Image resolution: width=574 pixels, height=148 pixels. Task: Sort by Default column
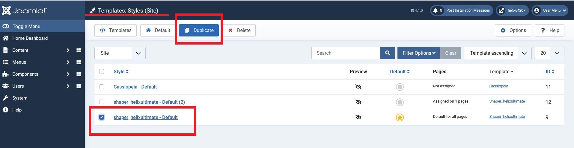[400, 71]
